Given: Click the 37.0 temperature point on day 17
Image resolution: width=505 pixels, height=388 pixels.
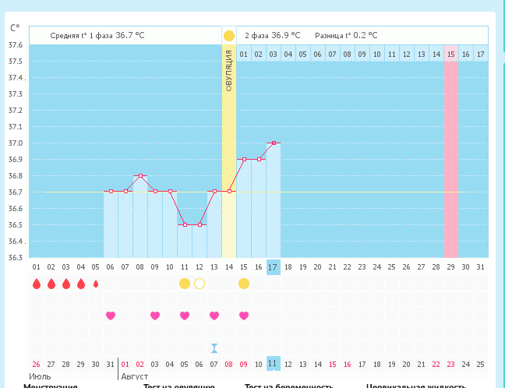Looking at the screenshot, I should [x=274, y=143].
